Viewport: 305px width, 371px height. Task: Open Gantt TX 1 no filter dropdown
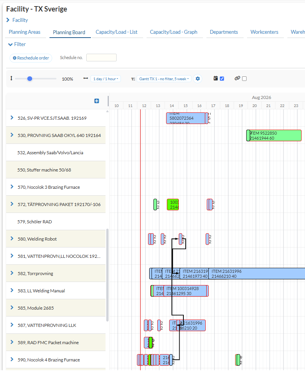pyautogui.click(x=164, y=79)
